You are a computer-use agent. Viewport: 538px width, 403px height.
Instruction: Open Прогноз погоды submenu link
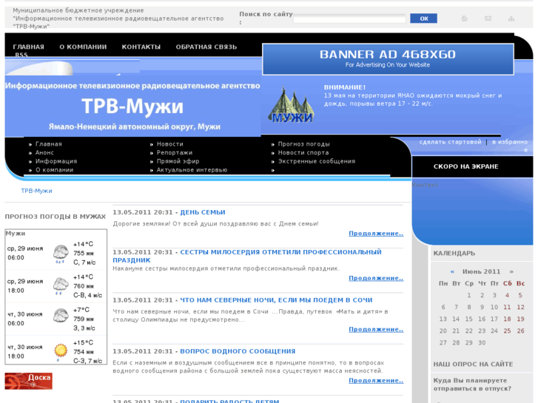303,144
